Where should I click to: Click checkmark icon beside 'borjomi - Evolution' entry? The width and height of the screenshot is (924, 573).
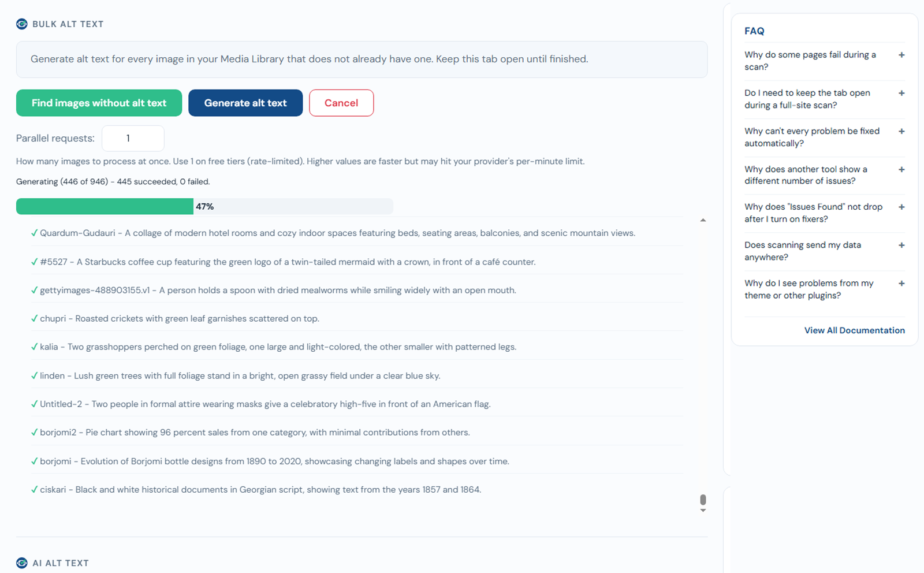pos(34,461)
